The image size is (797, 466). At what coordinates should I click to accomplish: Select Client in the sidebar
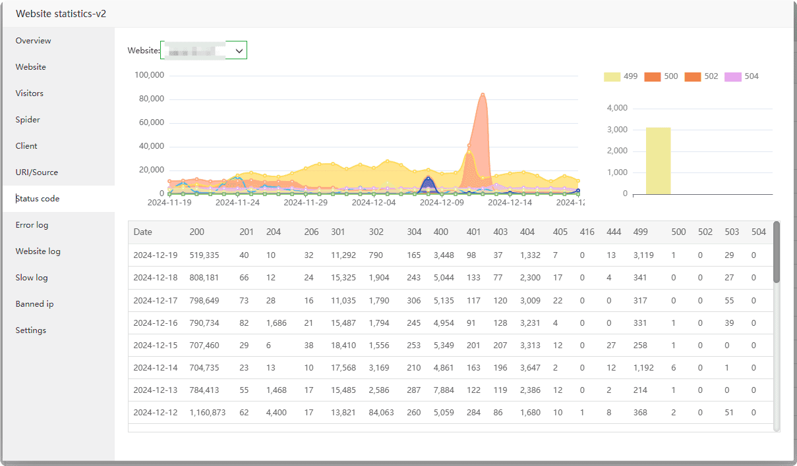click(26, 146)
